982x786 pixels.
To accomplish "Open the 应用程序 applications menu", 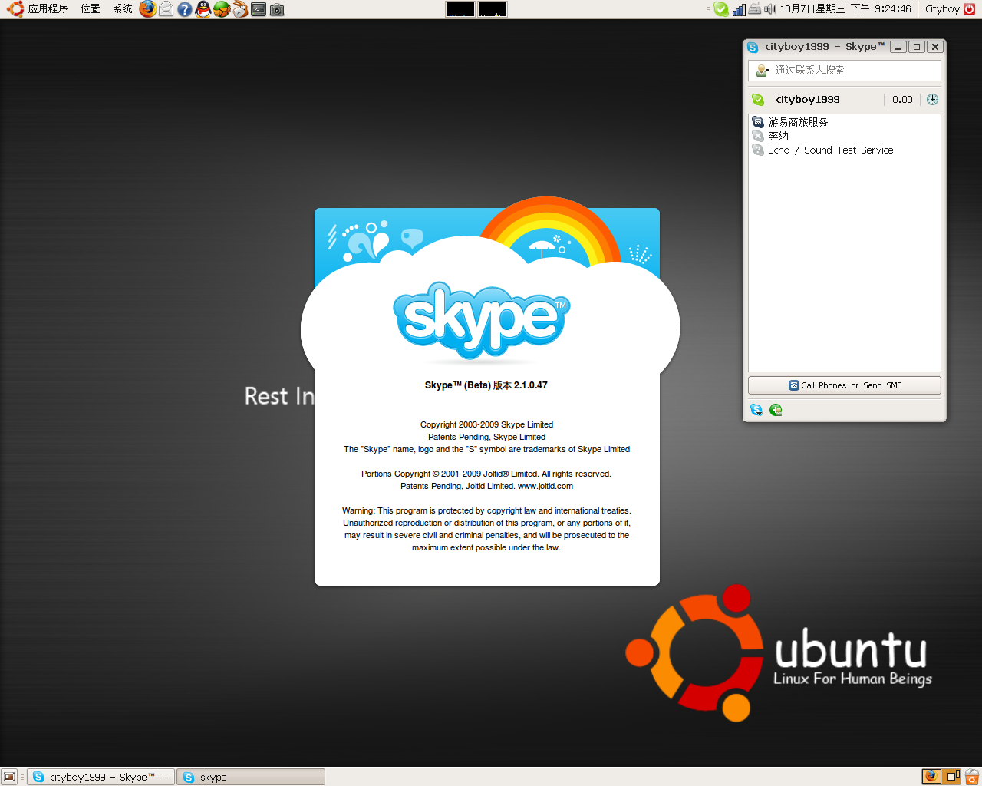I will (38, 9).
